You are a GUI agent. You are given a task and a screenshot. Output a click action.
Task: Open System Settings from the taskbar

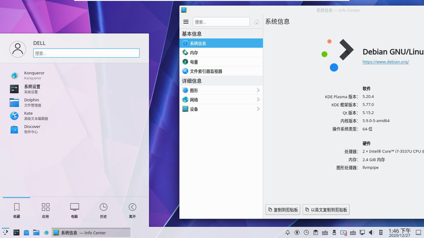(16, 232)
